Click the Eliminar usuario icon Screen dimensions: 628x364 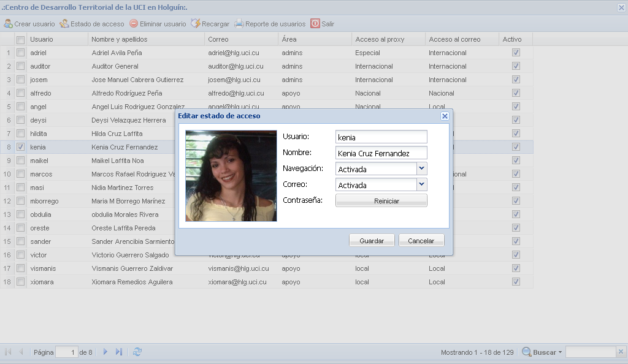click(134, 24)
